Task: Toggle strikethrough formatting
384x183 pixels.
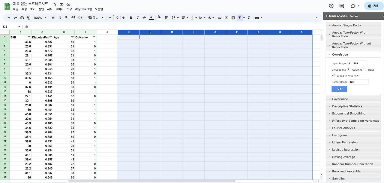Action: [144, 18]
